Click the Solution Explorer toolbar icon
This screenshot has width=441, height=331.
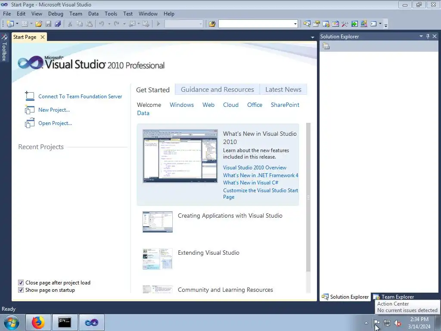(x=307, y=24)
